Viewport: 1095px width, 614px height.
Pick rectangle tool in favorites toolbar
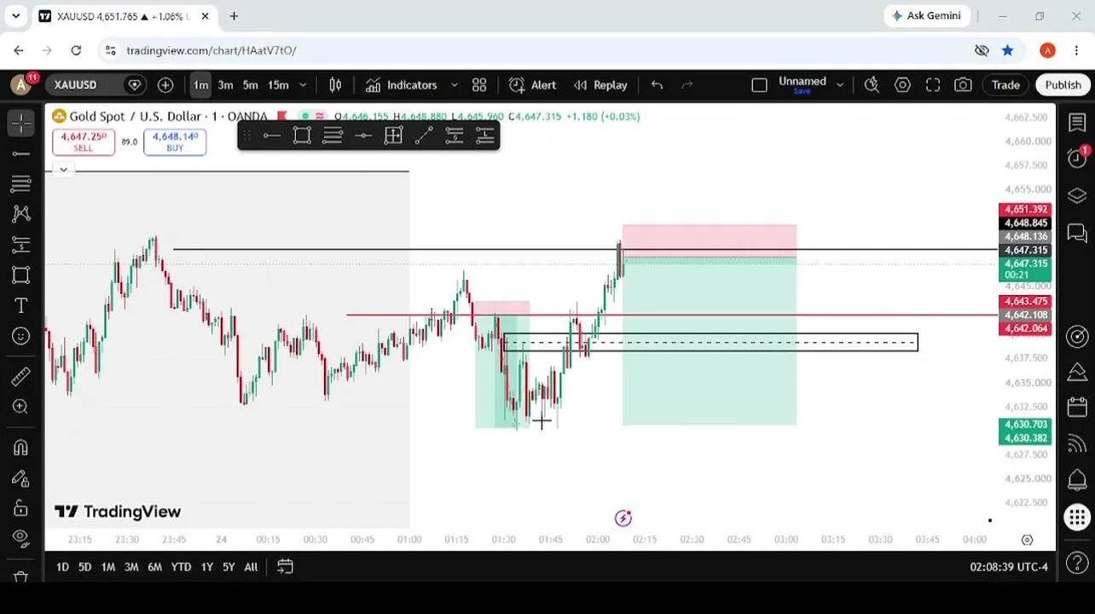pyautogui.click(x=302, y=135)
